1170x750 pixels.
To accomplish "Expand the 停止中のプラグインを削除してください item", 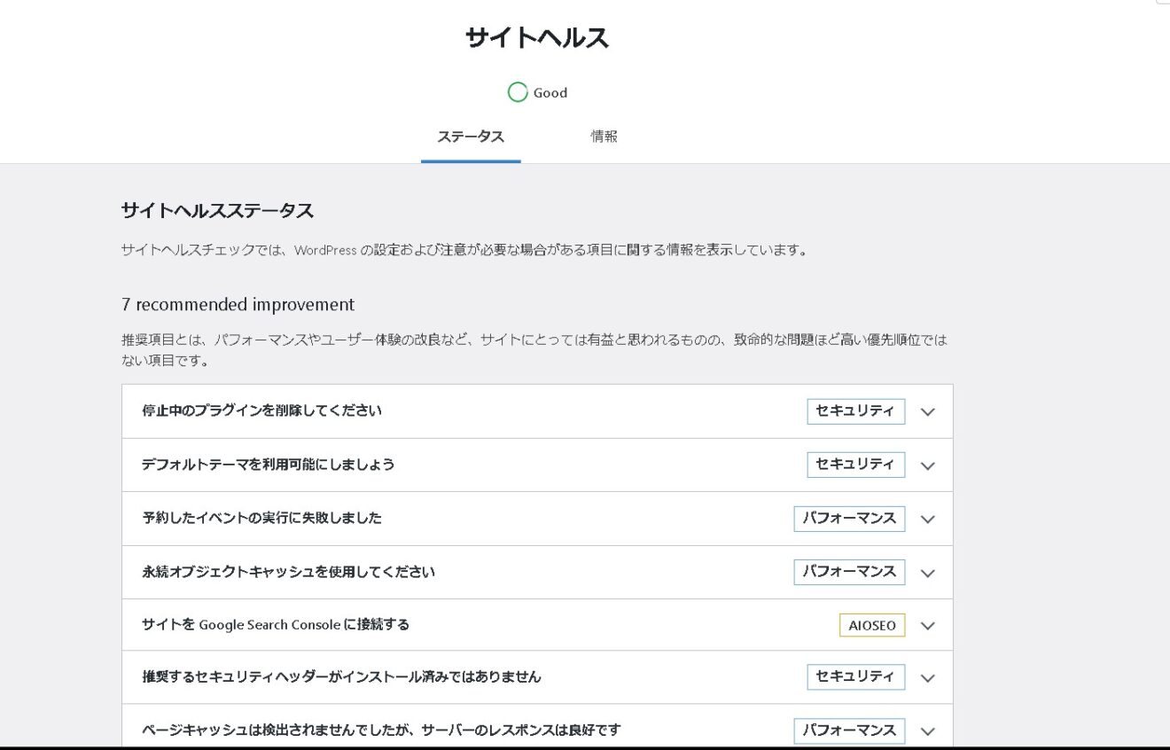I will coord(927,411).
